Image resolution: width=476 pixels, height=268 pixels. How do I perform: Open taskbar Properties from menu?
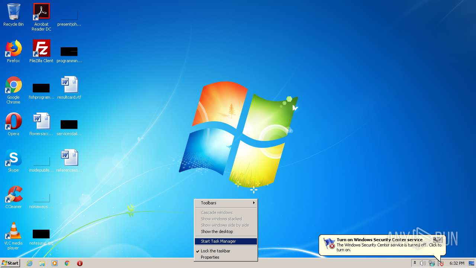tap(226, 257)
